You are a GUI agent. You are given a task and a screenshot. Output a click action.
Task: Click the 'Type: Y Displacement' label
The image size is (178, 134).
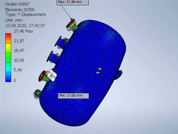pos(26,15)
